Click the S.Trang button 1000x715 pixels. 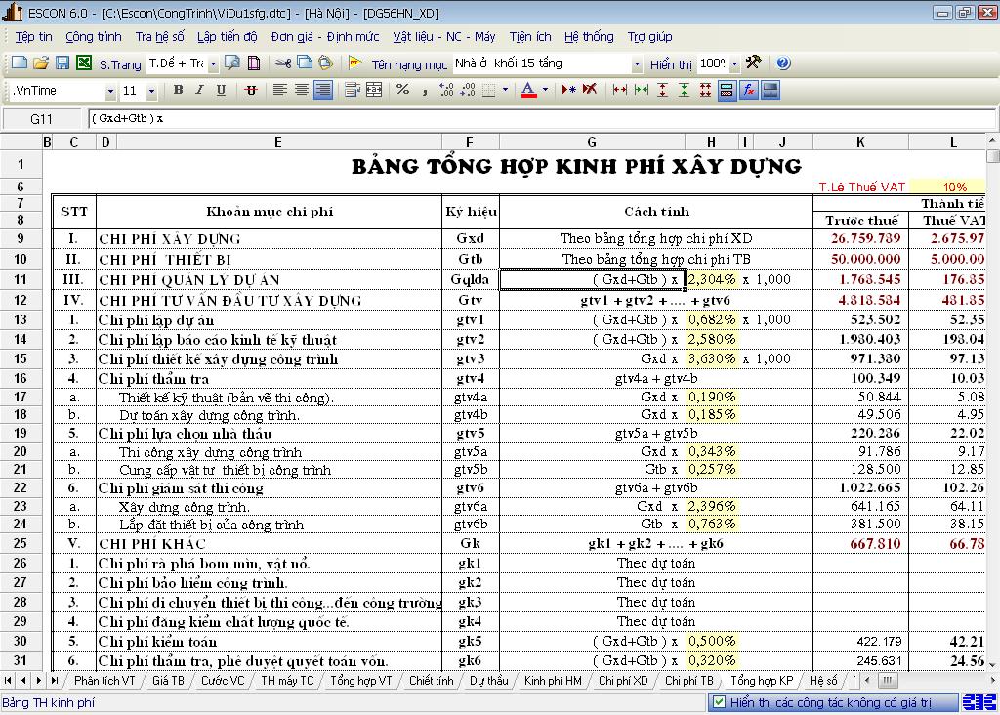[x=120, y=64]
